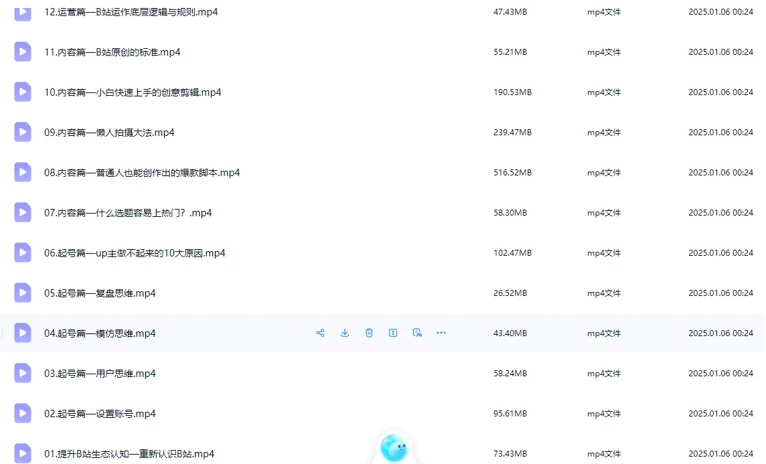Rename 04.起号篇—模仿思维.mp4 with rename icon

pyautogui.click(x=393, y=333)
